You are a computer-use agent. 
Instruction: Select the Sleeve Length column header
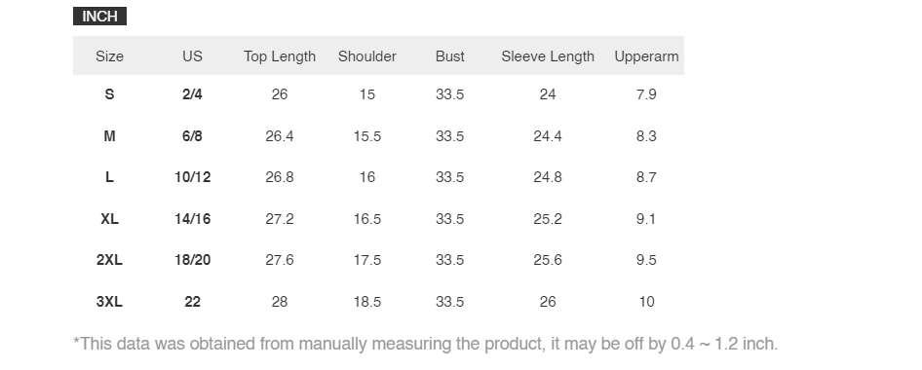(x=548, y=56)
